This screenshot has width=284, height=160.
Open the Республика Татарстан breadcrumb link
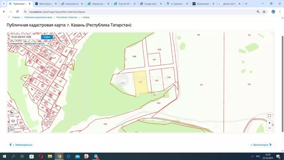(67, 17)
